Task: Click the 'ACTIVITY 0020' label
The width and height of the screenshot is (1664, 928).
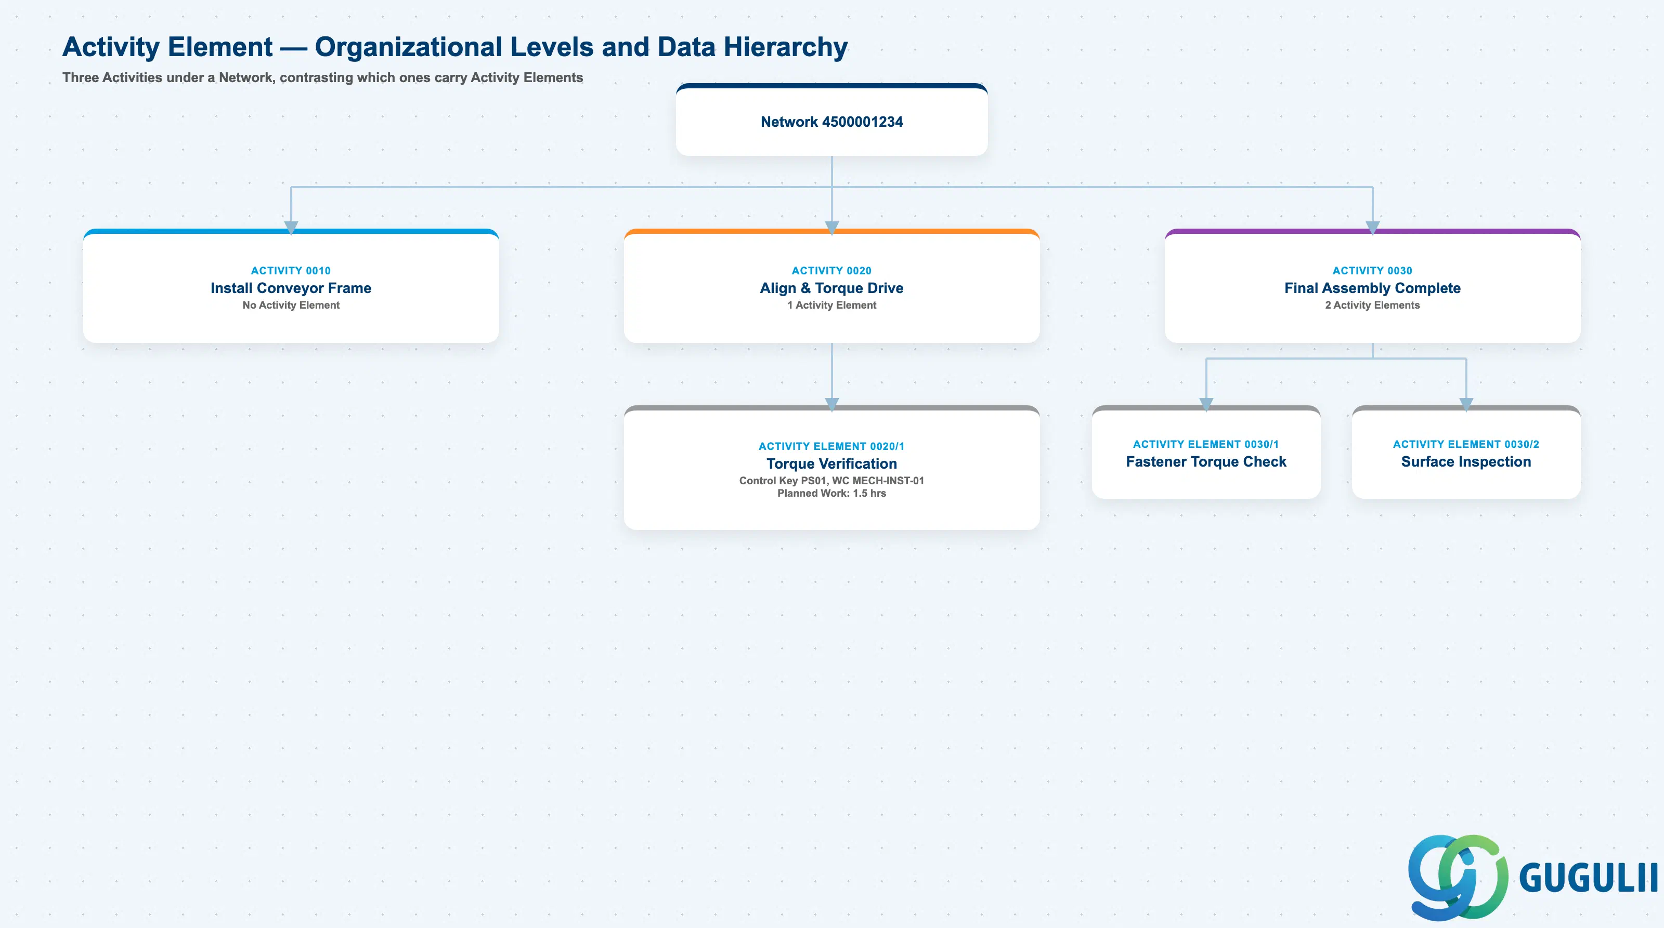Action: pyautogui.click(x=831, y=270)
